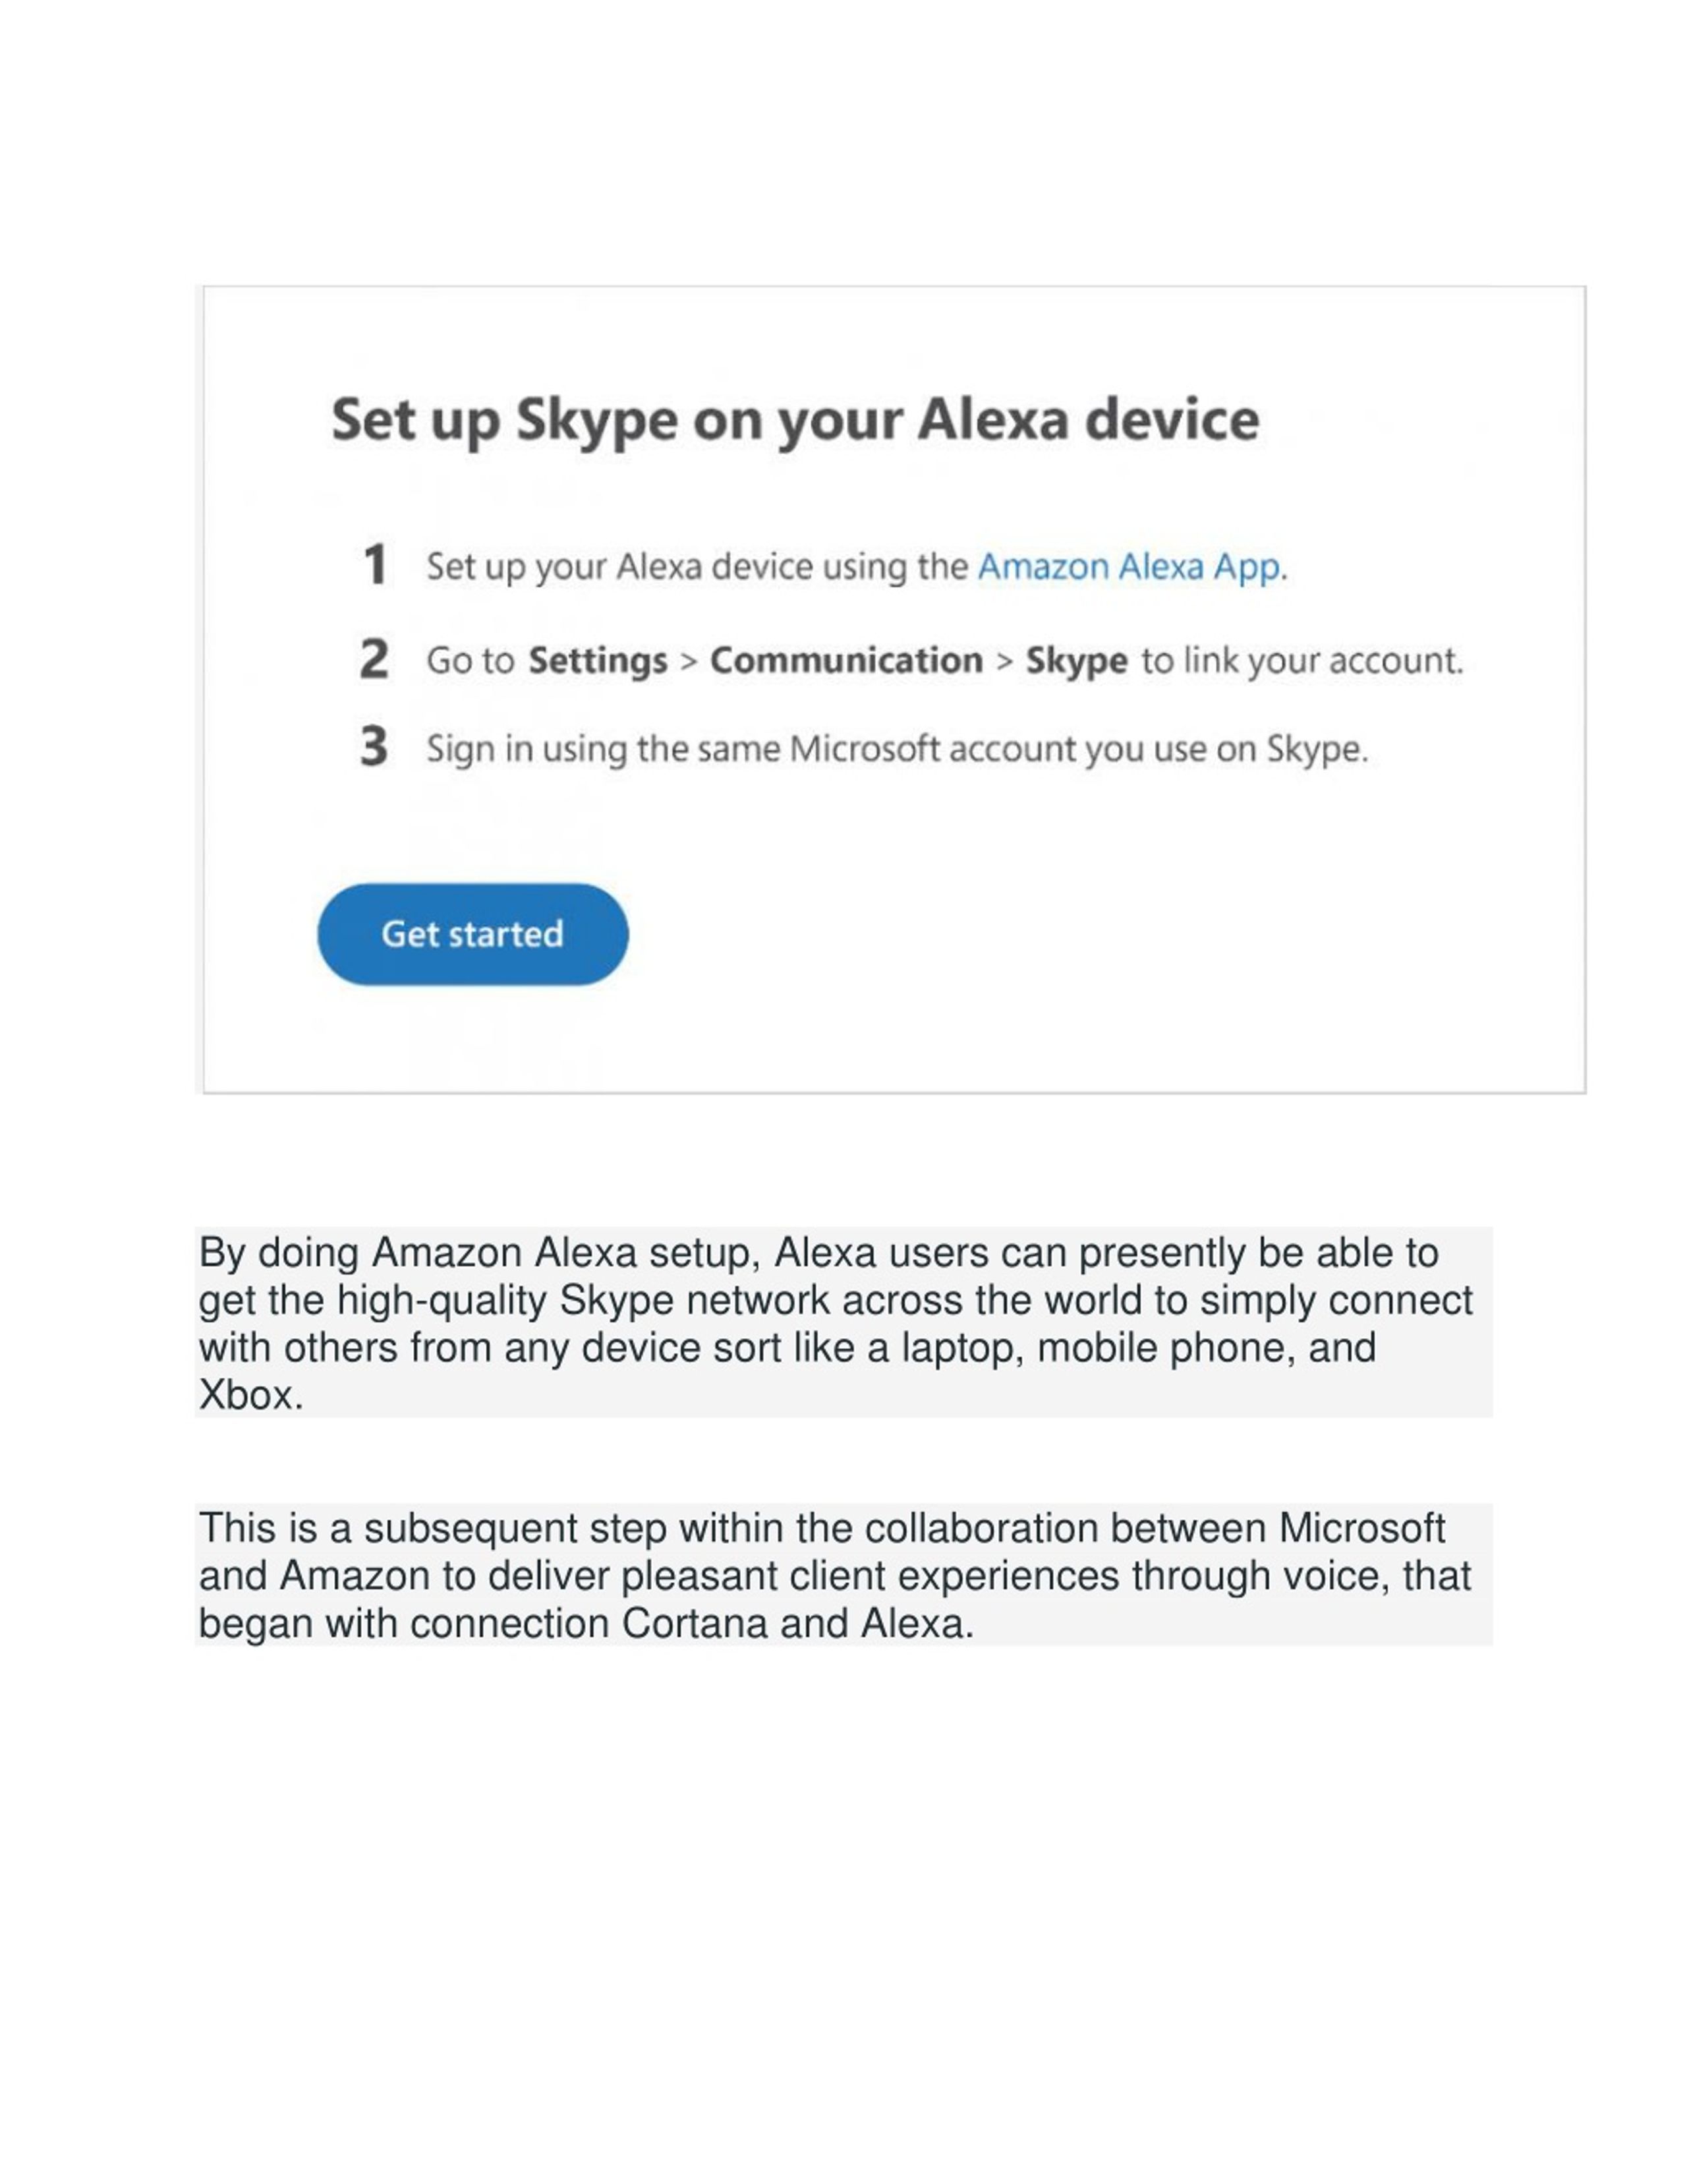Click the step number 1 marker
Viewport: 1687px width, 2184px height.
point(374,565)
